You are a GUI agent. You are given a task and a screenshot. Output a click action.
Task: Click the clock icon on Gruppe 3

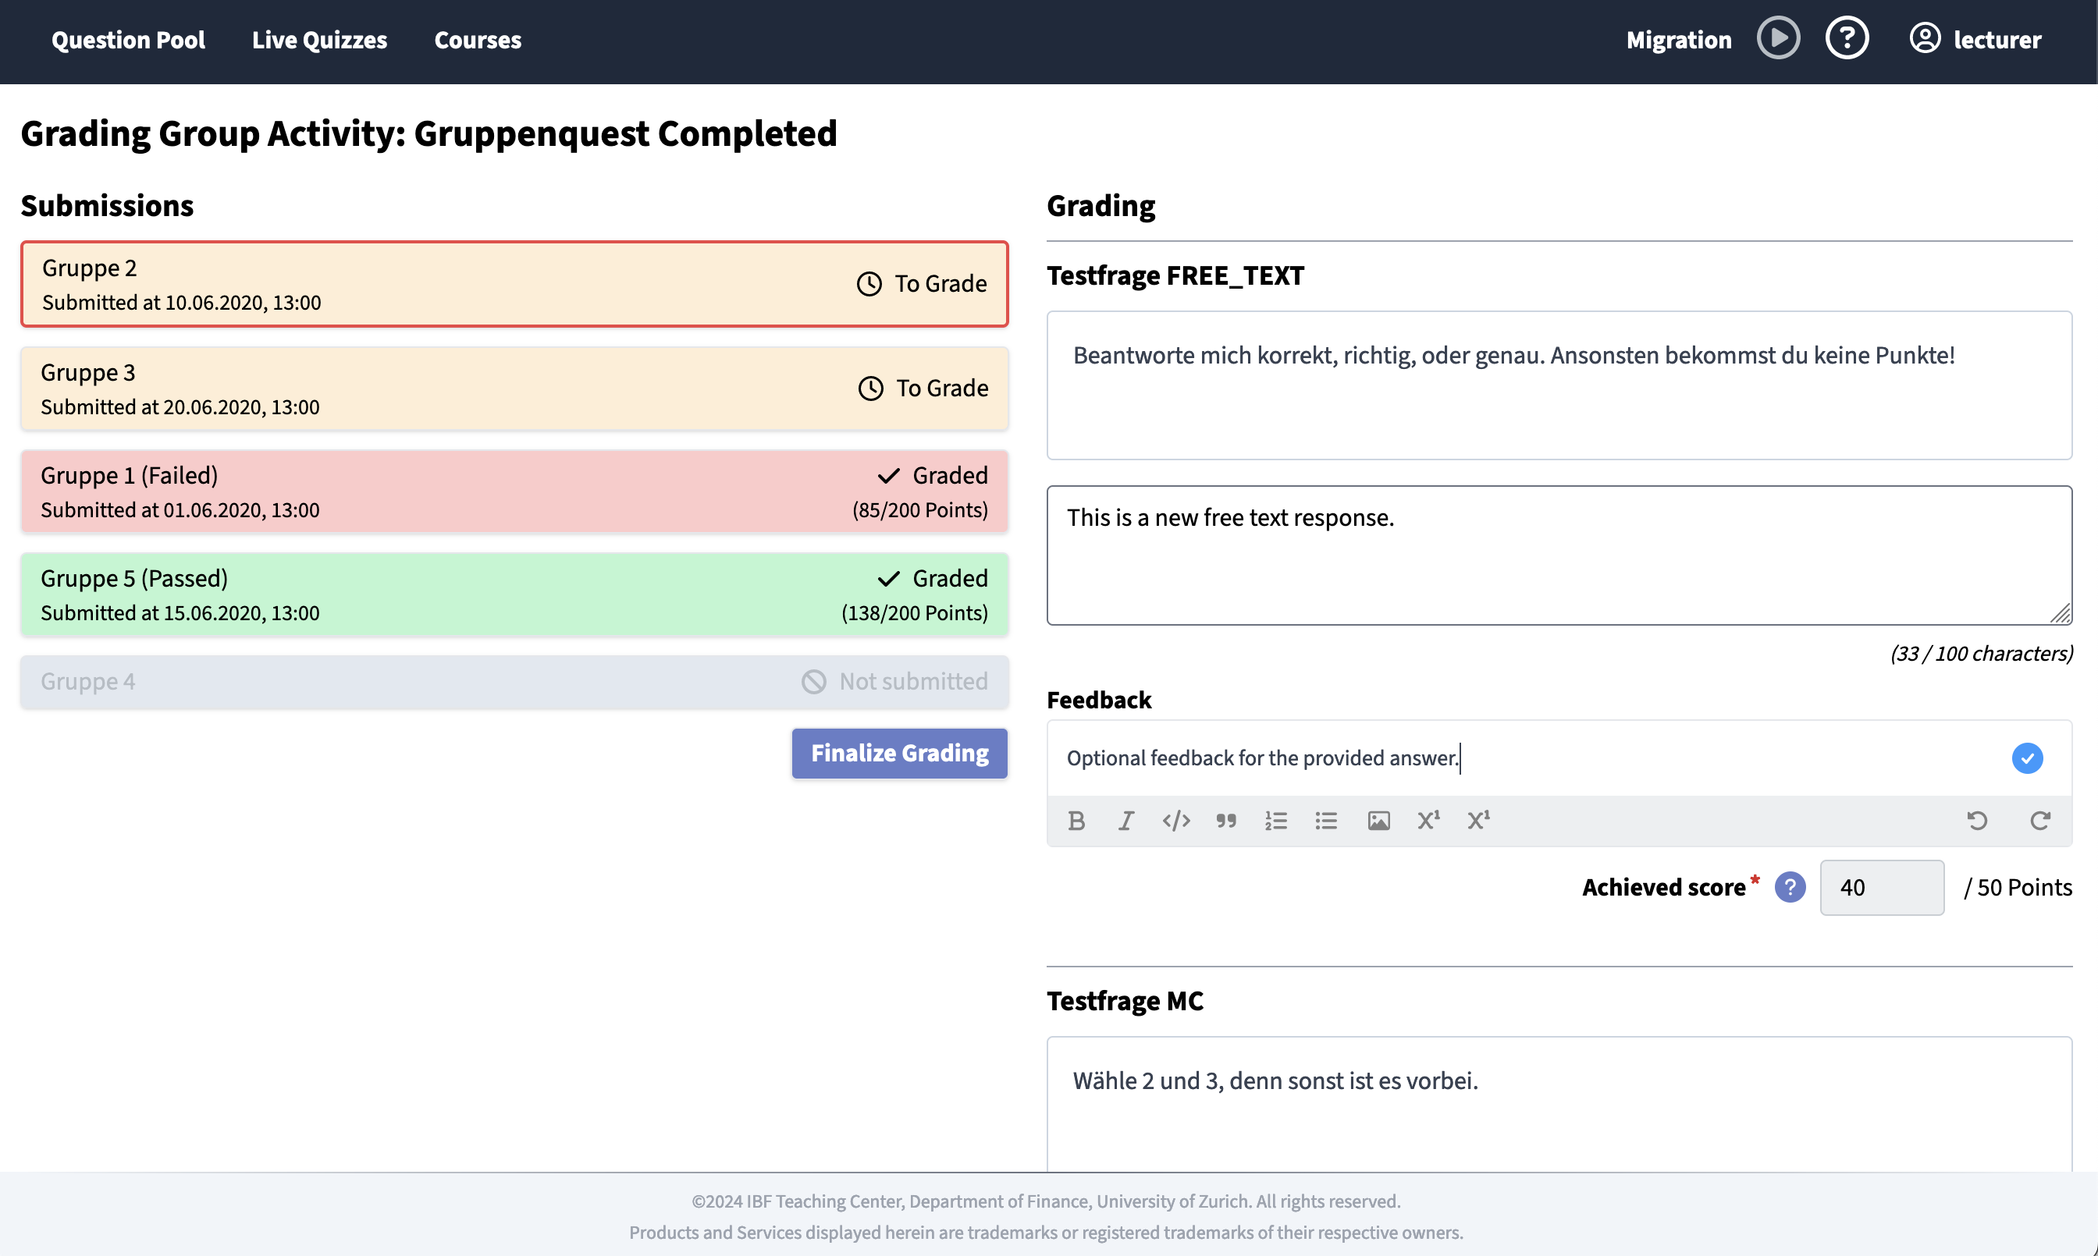point(870,389)
